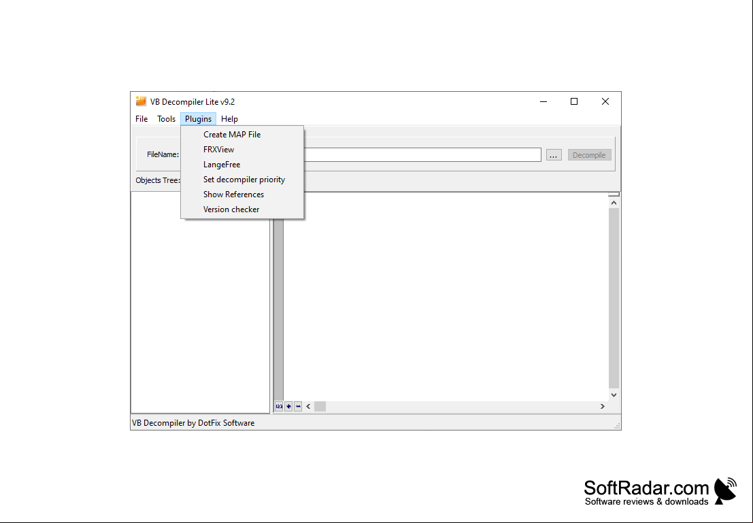Minimize the VB Decompiler window
This screenshot has height=523, width=753.
(x=543, y=101)
